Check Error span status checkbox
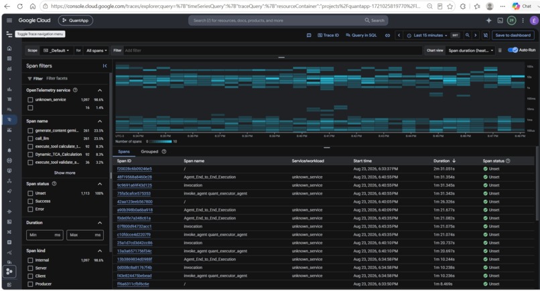540x291 pixels. point(30,209)
